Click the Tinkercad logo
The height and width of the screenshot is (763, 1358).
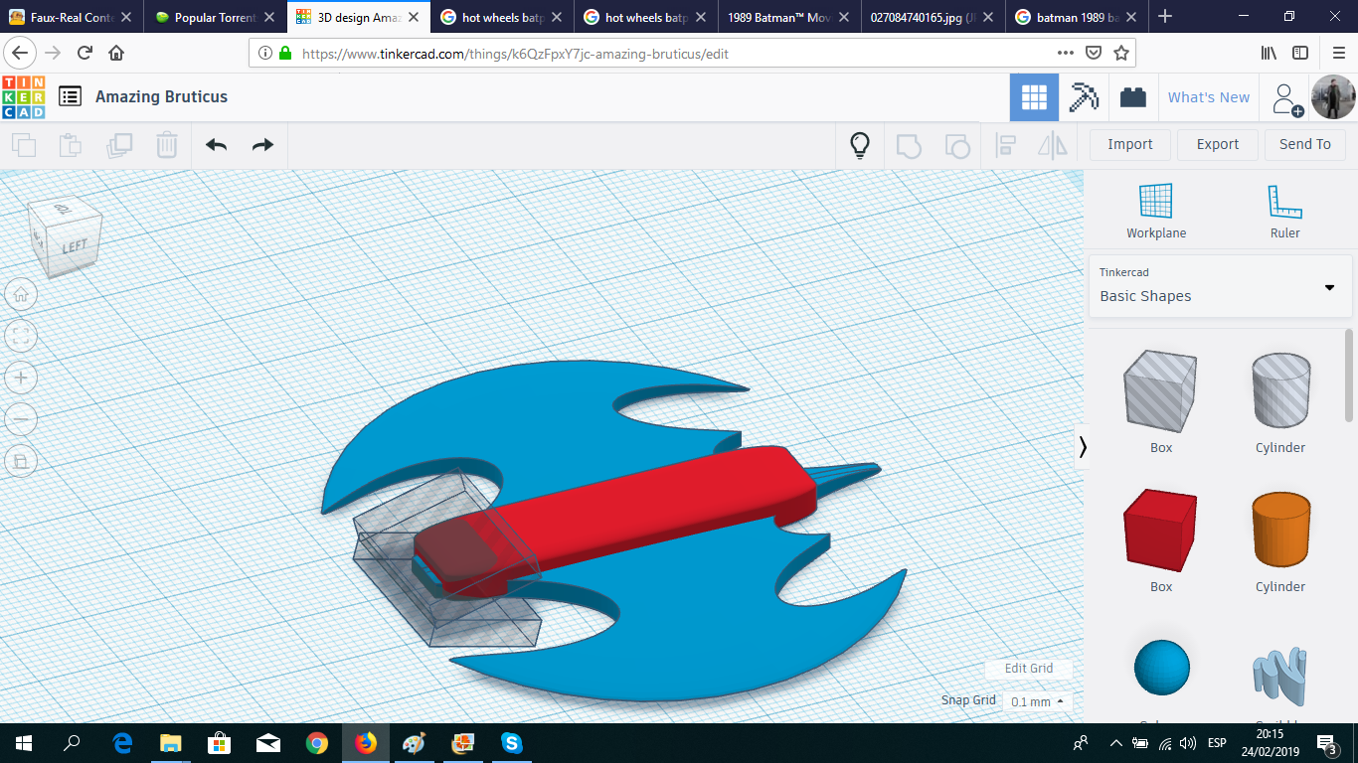click(24, 97)
